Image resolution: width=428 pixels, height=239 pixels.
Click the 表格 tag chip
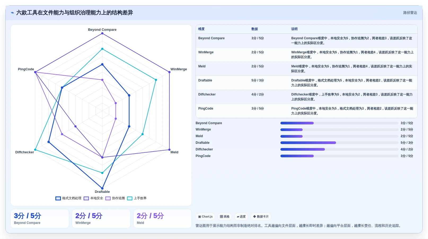point(225,217)
